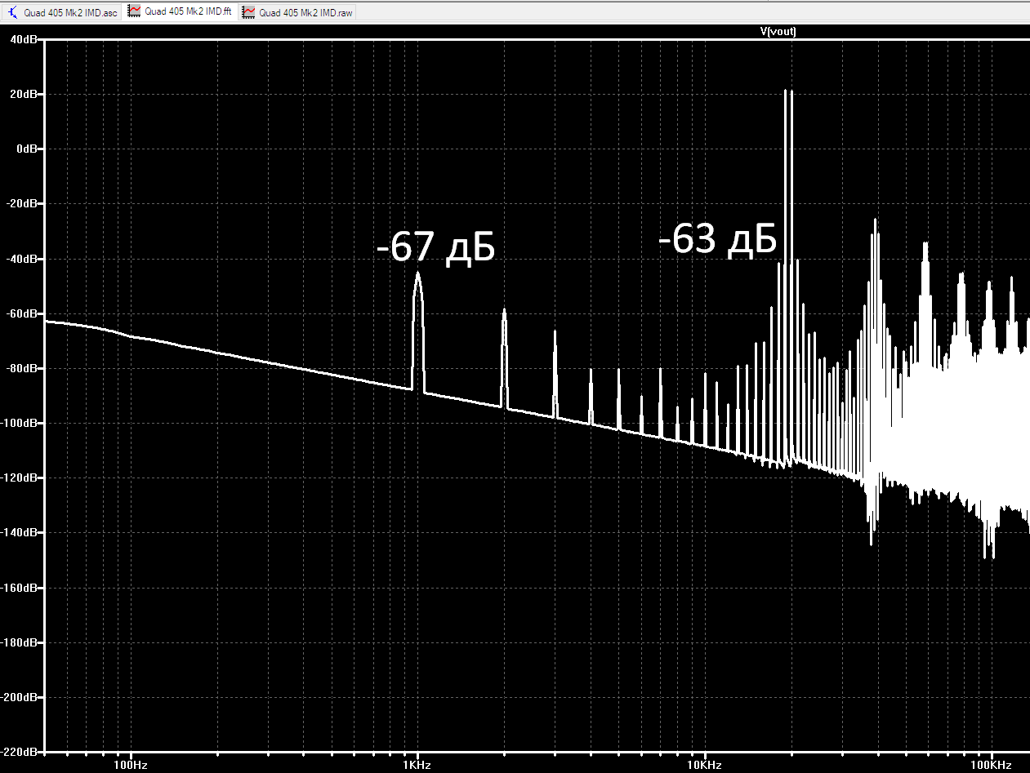Click the -80dB vertical axis label

coord(21,368)
